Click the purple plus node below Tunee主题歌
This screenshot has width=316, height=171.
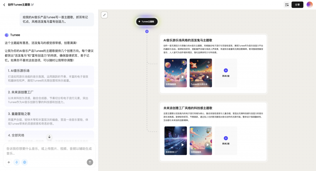pyautogui.click(x=147, y=31)
